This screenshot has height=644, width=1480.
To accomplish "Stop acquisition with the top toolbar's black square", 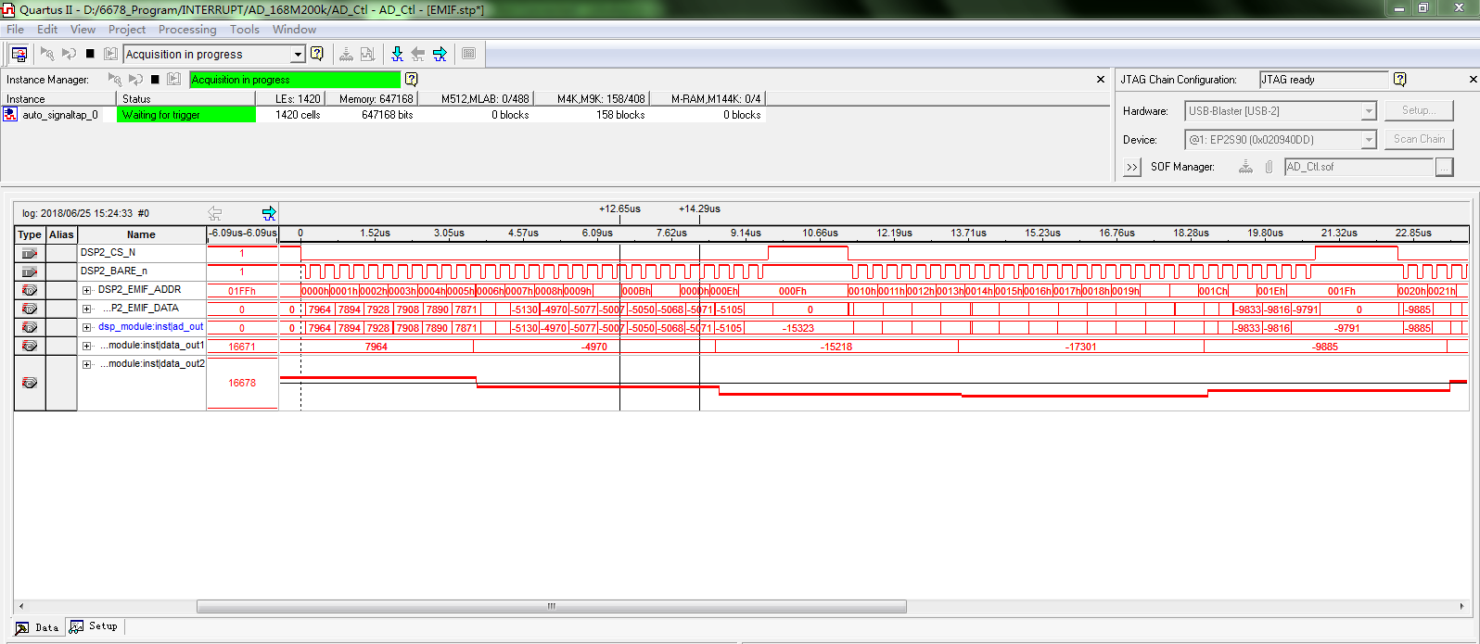I will coord(90,54).
